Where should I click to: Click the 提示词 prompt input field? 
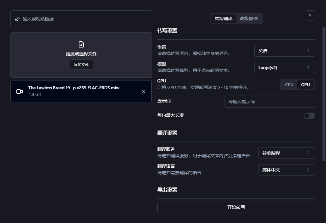(x=269, y=102)
